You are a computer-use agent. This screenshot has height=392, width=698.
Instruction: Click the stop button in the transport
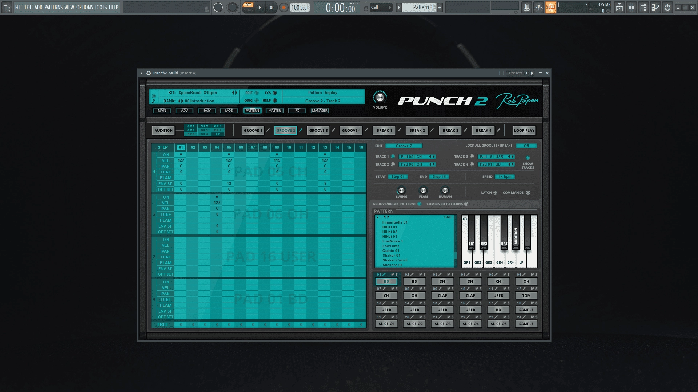(x=271, y=7)
